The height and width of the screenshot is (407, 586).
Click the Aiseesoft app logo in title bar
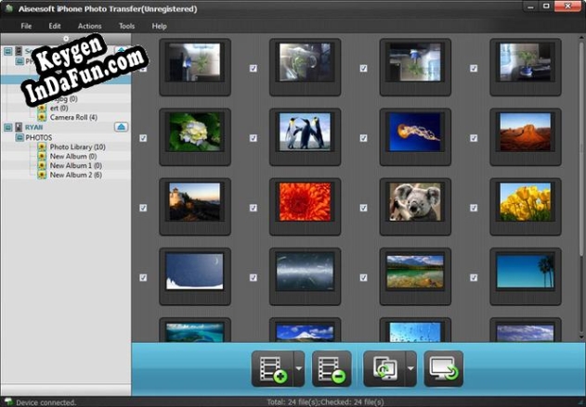tap(8, 8)
